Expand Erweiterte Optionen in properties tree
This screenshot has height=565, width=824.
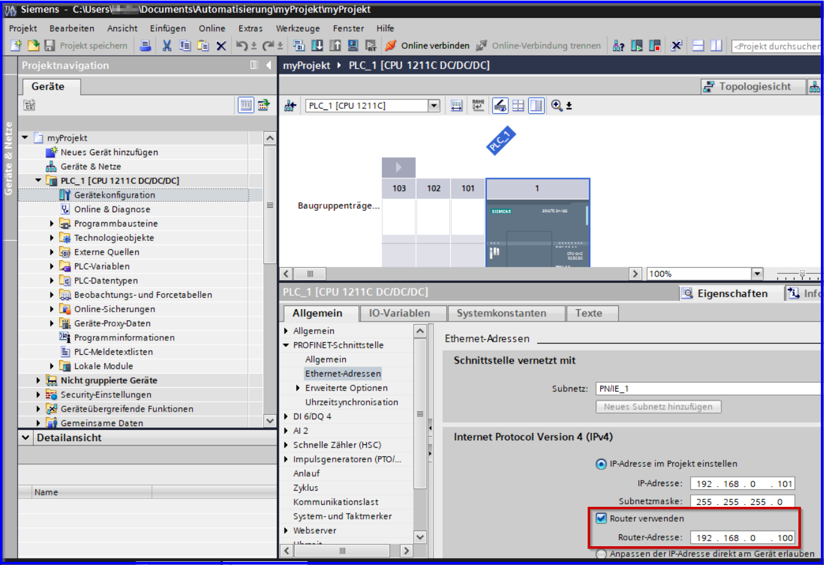[x=298, y=388]
